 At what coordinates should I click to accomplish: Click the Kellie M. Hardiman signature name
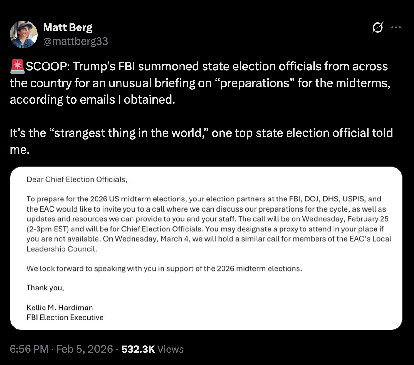(60, 308)
